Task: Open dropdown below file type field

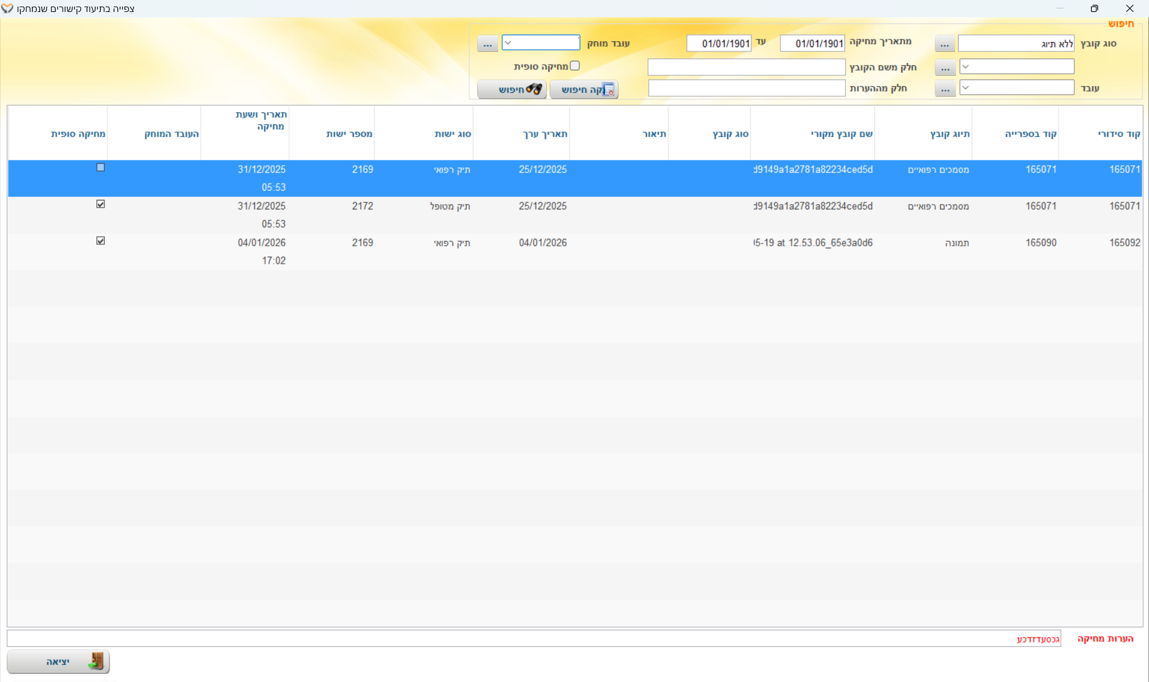Action: [966, 66]
